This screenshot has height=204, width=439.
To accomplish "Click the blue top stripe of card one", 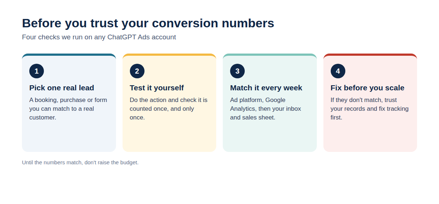I will (69, 55).
